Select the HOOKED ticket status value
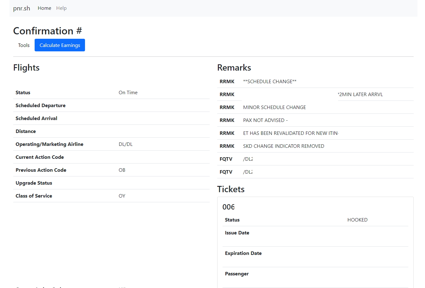This screenshot has width=425, height=288. point(357,220)
